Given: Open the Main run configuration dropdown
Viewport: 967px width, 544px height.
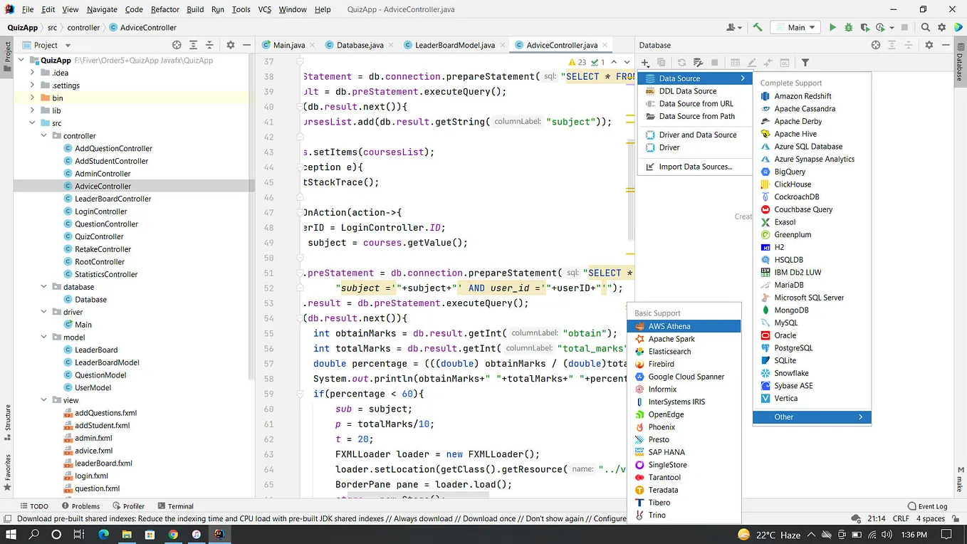Looking at the screenshot, I should point(796,28).
